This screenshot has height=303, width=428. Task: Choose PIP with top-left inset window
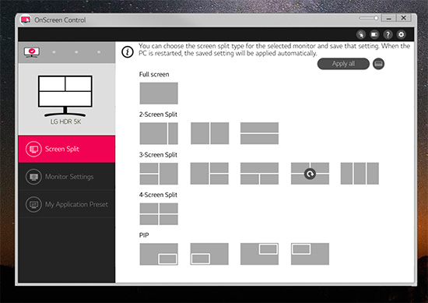click(x=310, y=254)
